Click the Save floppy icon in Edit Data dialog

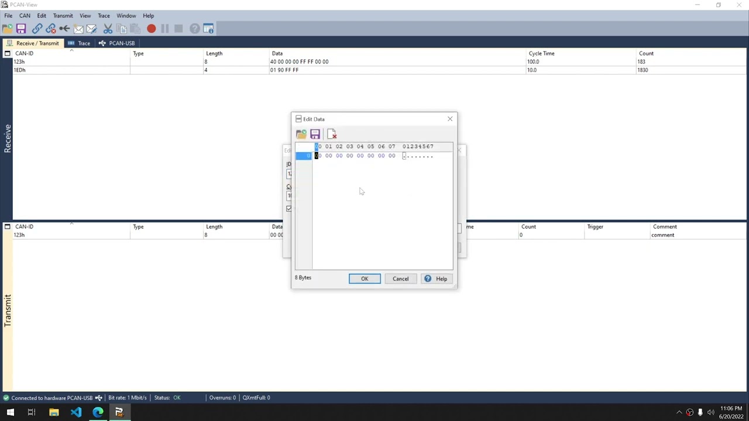tap(315, 134)
